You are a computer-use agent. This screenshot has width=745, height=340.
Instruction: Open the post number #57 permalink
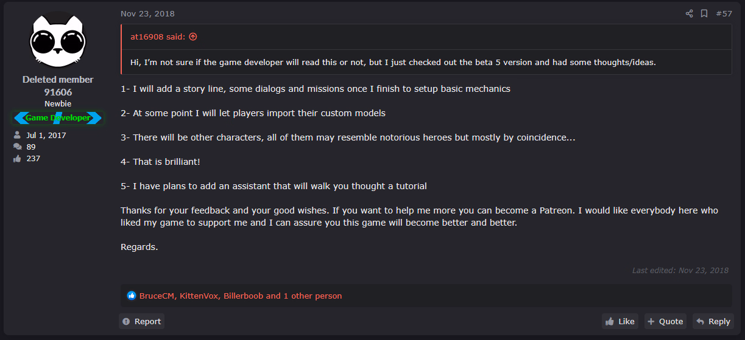[724, 13]
